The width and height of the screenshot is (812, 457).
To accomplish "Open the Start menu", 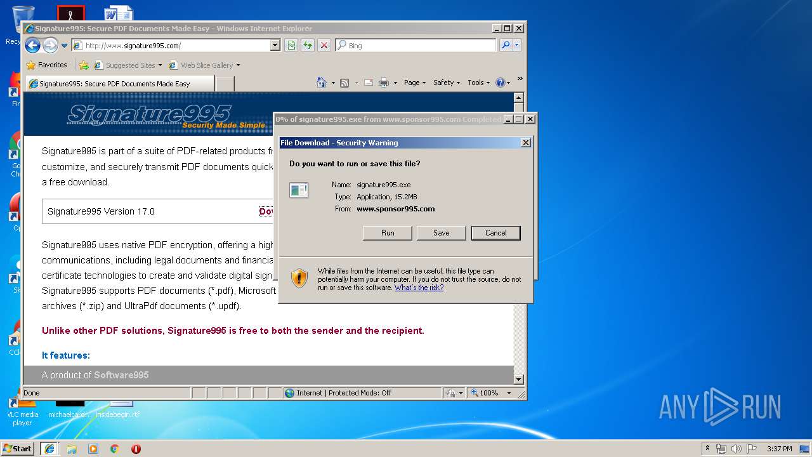I will click(x=18, y=448).
